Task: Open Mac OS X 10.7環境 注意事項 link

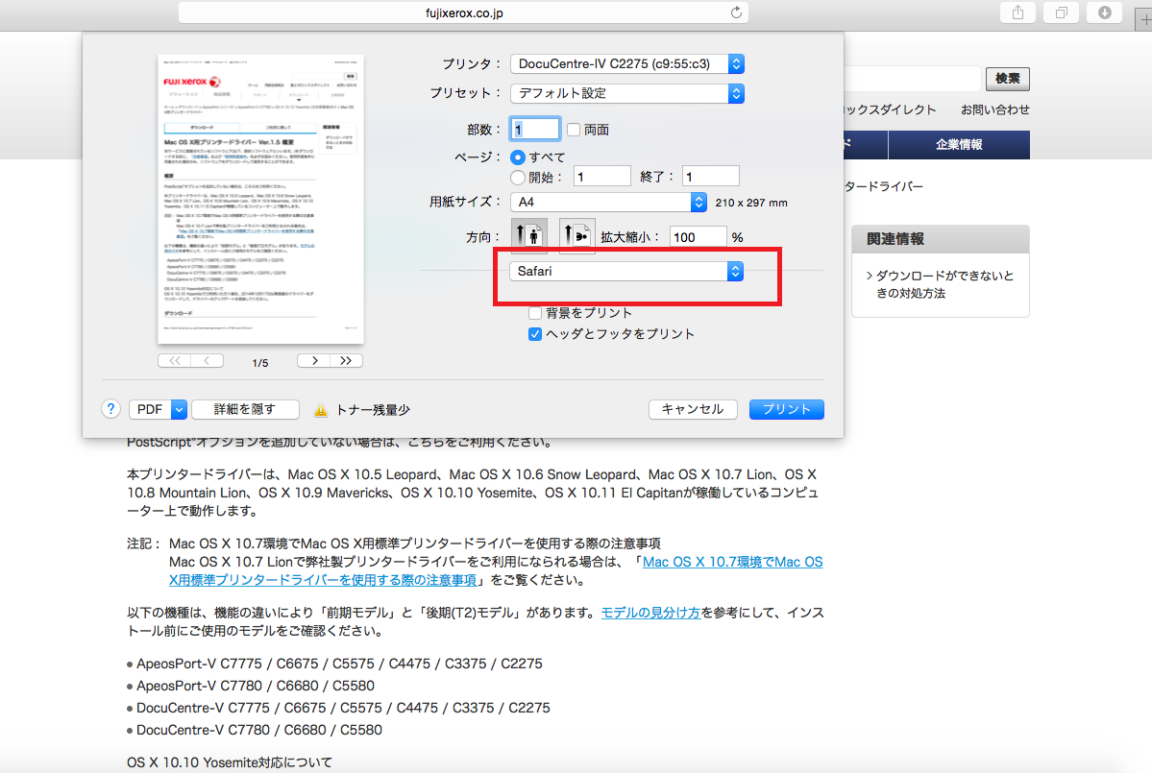Action: (x=496, y=570)
